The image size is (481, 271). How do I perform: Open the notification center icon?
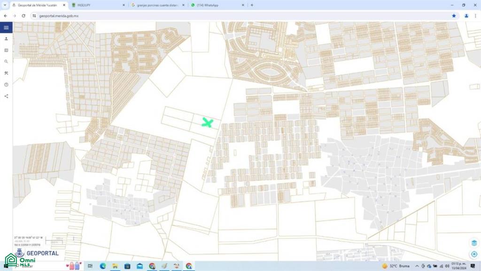click(x=473, y=266)
